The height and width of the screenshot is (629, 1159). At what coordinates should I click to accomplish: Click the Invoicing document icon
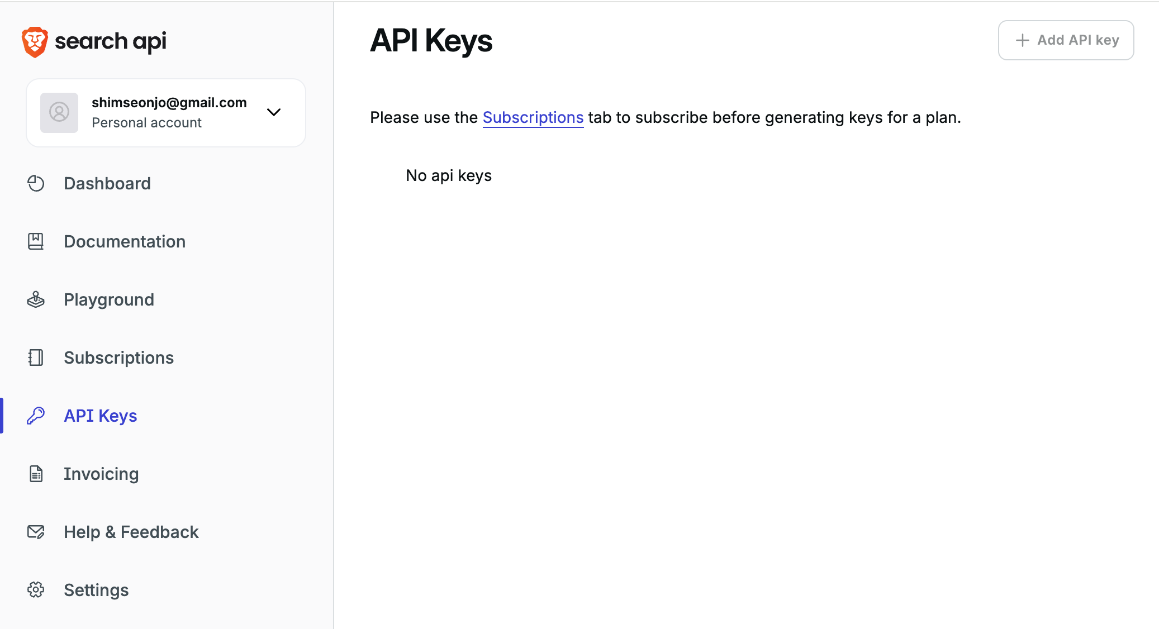[36, 474]
